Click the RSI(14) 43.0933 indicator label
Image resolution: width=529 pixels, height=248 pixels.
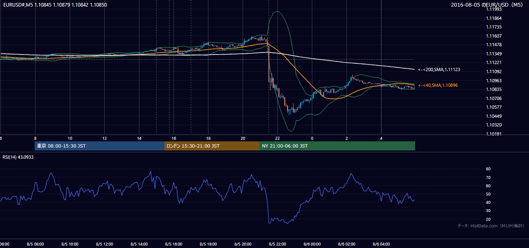coord(18,157)
